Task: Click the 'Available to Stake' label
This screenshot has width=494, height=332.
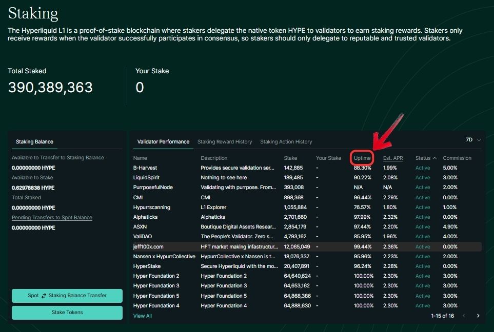Action: tap(32, 177)
